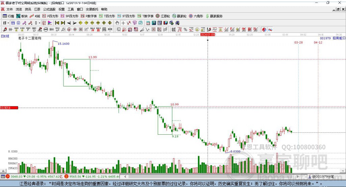This screenshot has height=187, width=346.
Task: Expand the candlestick style dropdown arrow
Action: (40, 23)
